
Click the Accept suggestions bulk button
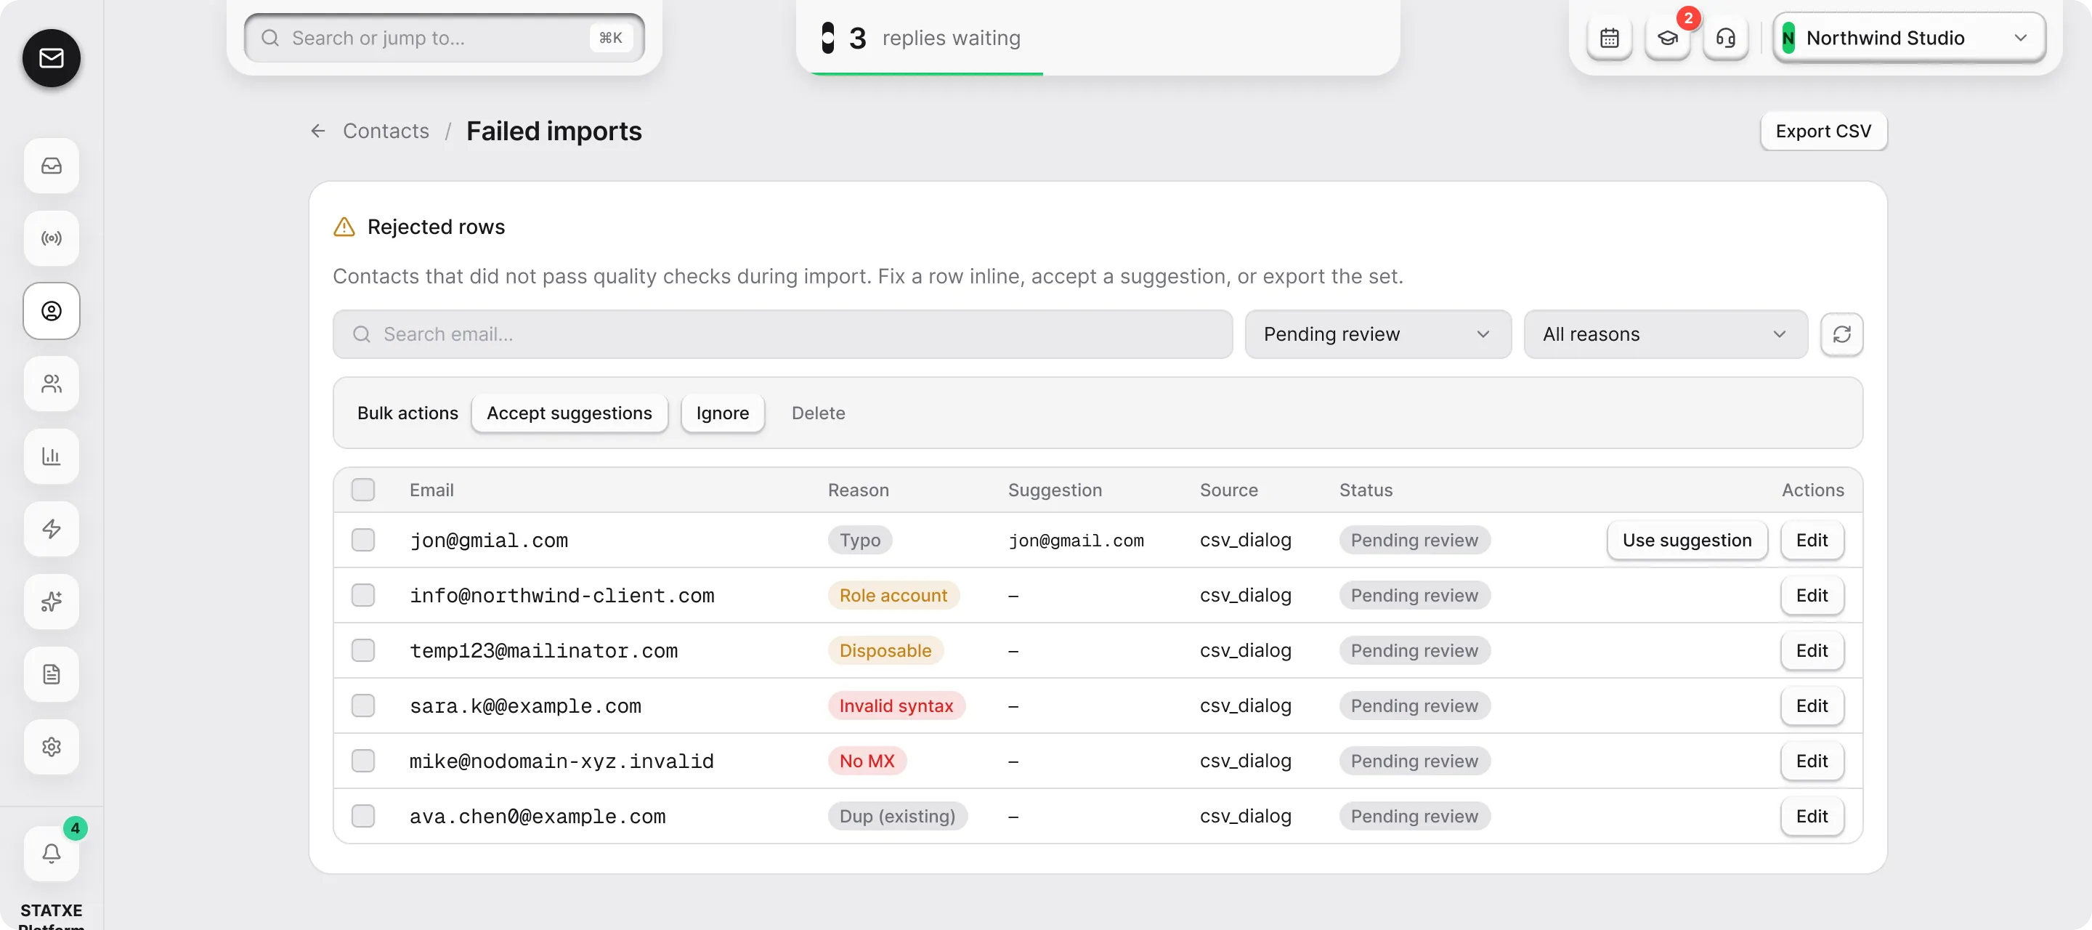coord(569,413)
